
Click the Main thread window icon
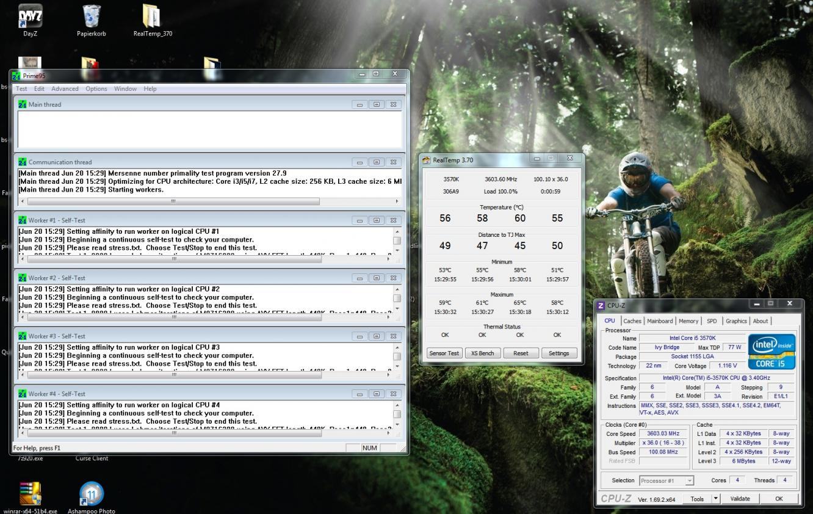23,104
